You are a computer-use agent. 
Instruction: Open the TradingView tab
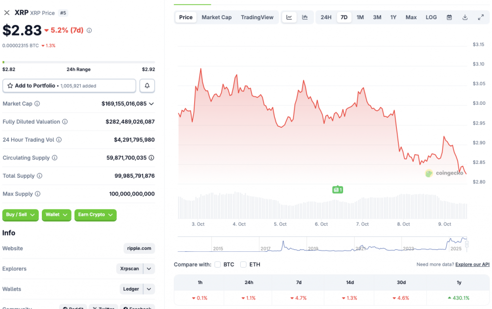coord(257,17)
